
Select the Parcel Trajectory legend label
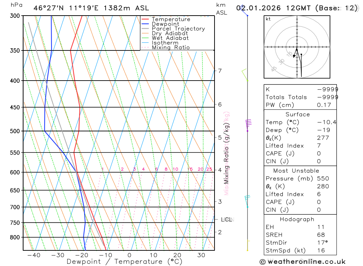pyautogui.click(x=178, y=29)
